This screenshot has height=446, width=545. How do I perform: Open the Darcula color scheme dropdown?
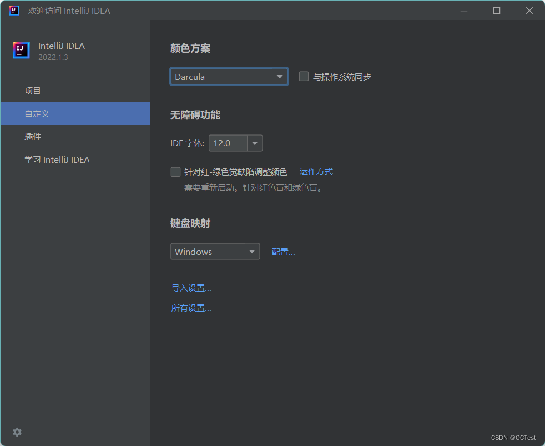pyautogui.click(x=229, y=77)
